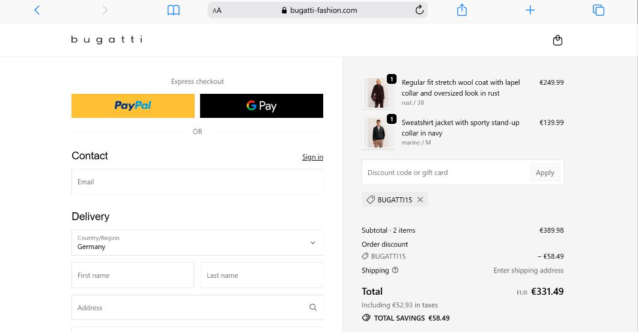
Task: Open the wool coat product thumbnail
Action: [378, 93]
